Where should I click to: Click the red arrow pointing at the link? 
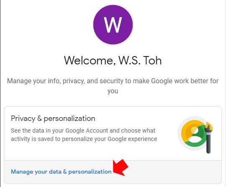tap(121, 167)
